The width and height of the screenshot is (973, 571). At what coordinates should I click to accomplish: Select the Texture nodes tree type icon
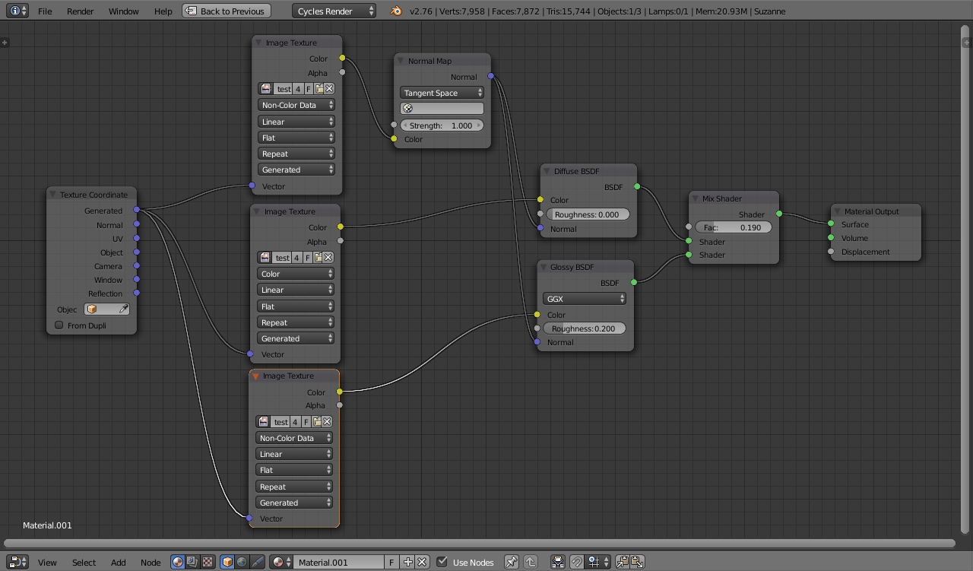207,562
